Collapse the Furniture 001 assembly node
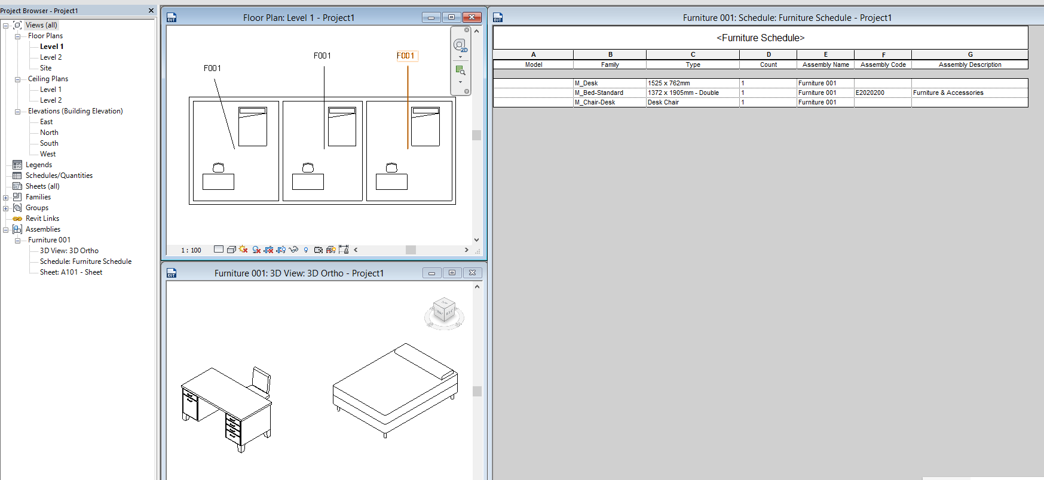 point(17,241)
